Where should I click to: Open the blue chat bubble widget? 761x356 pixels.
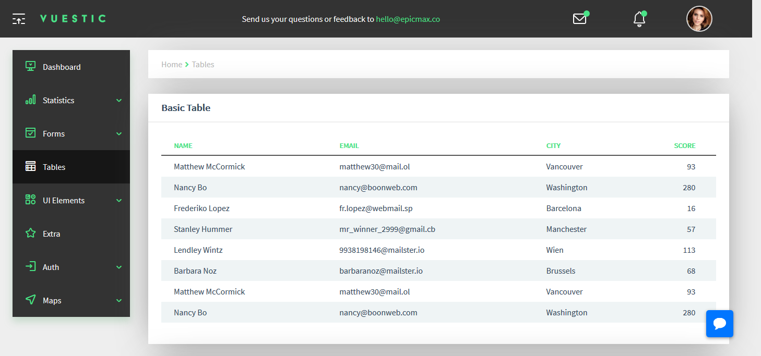720,324
